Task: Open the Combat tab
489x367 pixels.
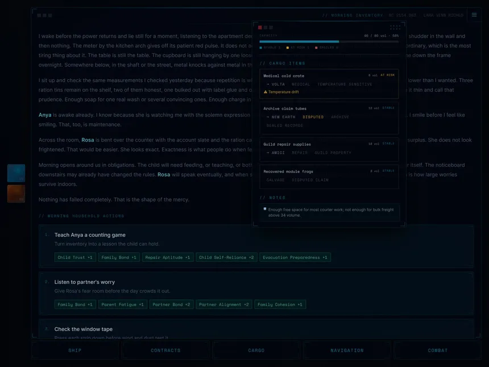Action: (x=438, y=350)
